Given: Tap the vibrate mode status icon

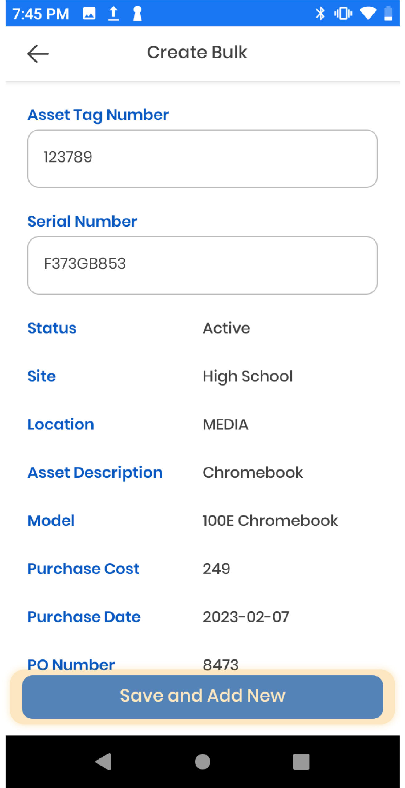Looking at the screenshot, I should click(x=343, y=14).
